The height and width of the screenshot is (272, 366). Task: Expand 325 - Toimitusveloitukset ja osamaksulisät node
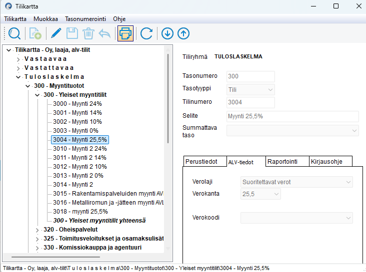[x=37, y=239]
